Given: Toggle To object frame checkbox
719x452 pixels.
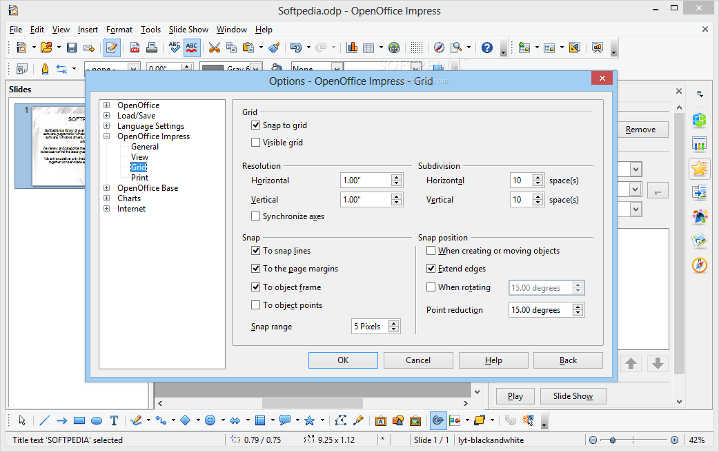Looking at the screenshot, I should point(256,287).
